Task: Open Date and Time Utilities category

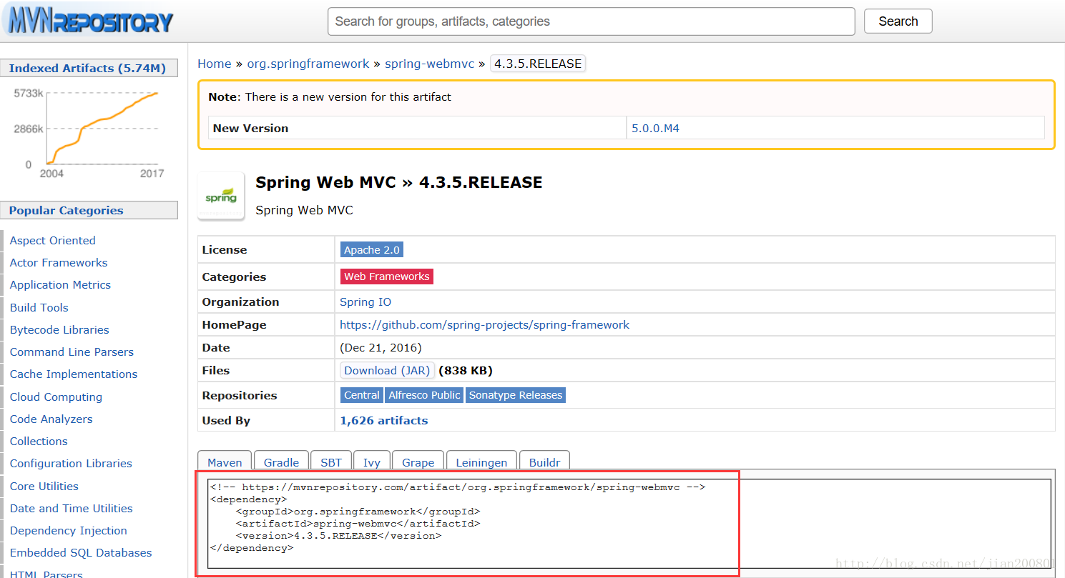Action: click(x=71, y=509)
